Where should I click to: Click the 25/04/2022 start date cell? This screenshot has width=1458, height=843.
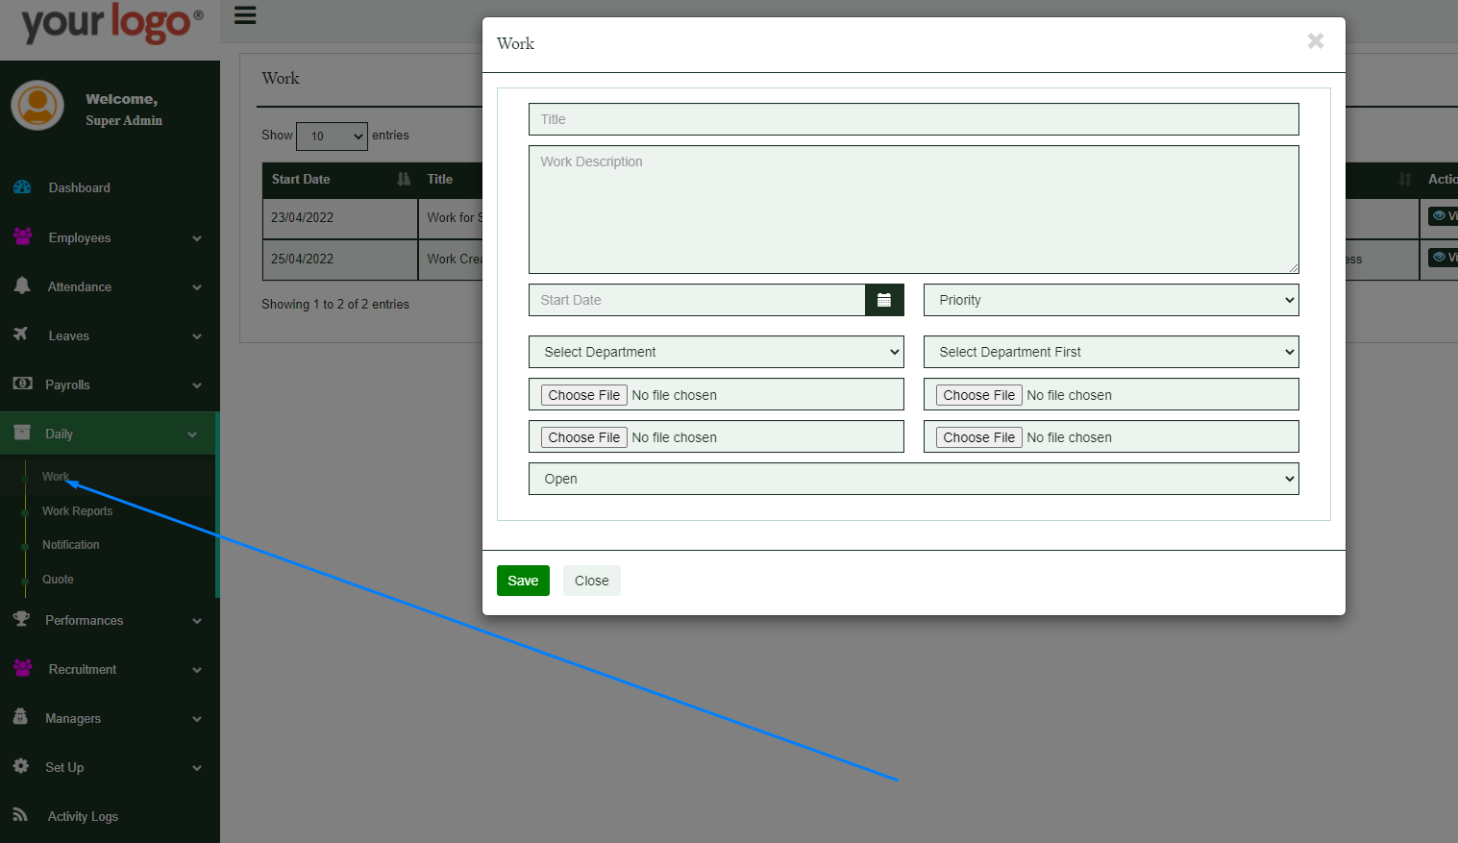[340, 260]
